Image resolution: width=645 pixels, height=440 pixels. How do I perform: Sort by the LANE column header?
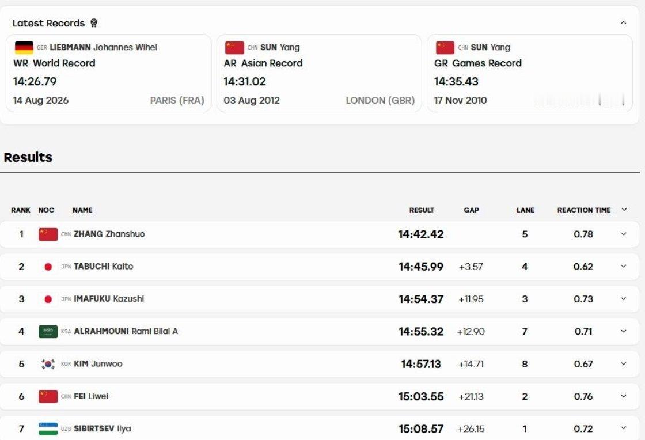525,210
